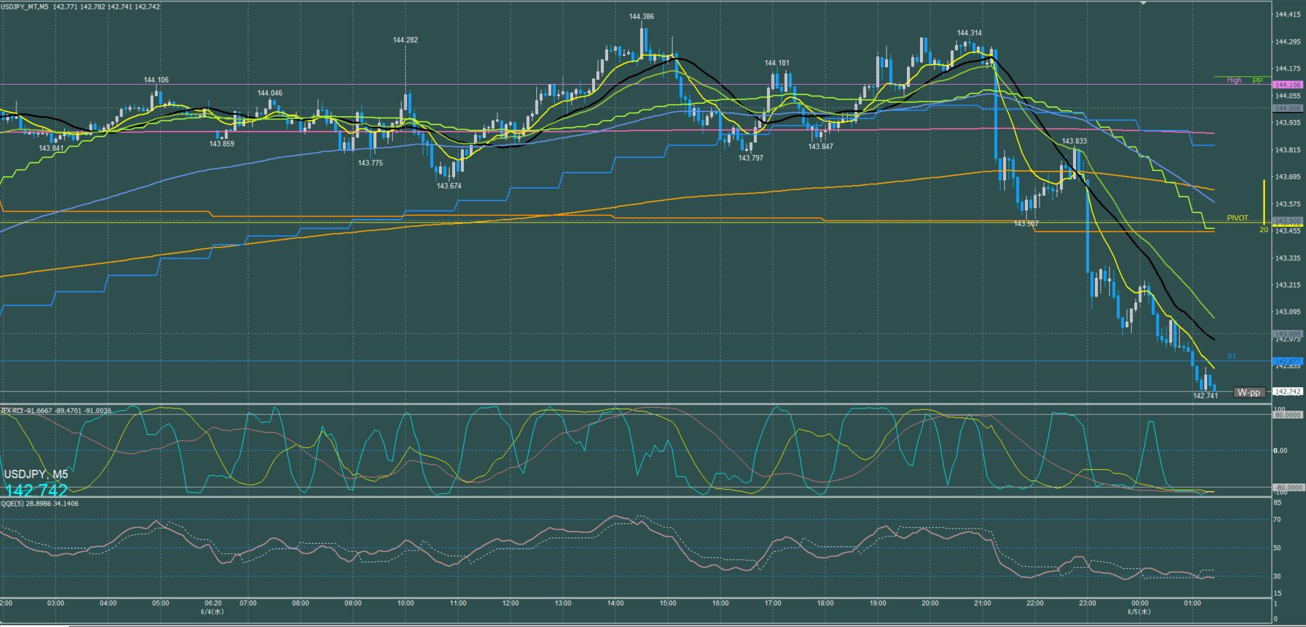Select the 144.386 swing high label

pos(641,16)
